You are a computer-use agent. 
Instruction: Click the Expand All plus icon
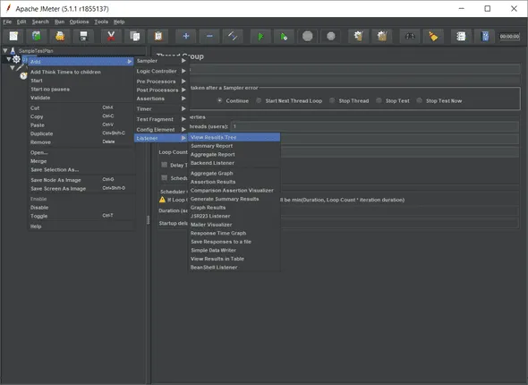pos(186,36)
